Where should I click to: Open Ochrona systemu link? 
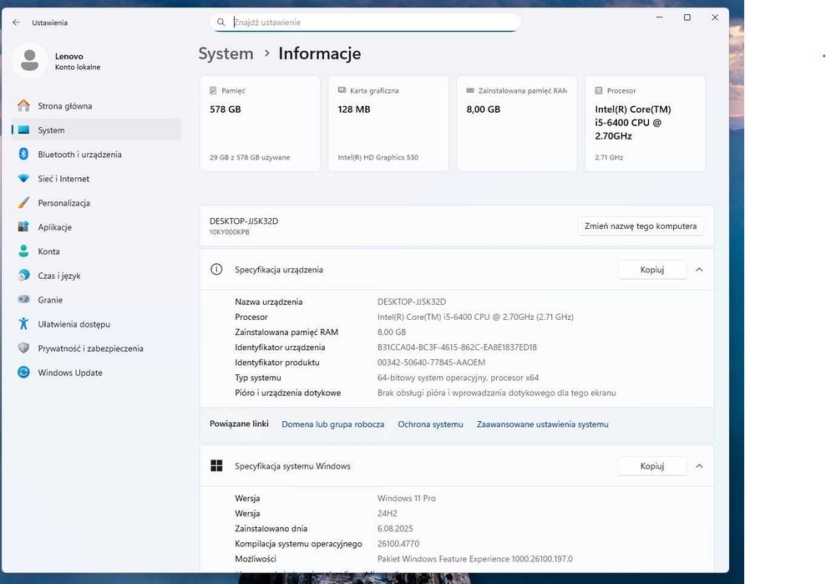click(x=430, y=424)
